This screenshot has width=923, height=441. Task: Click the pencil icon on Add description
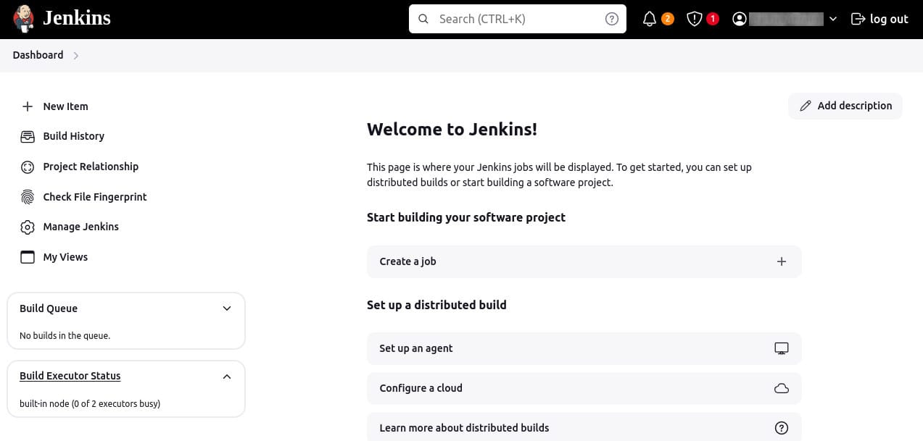click(x=806, y=106)
